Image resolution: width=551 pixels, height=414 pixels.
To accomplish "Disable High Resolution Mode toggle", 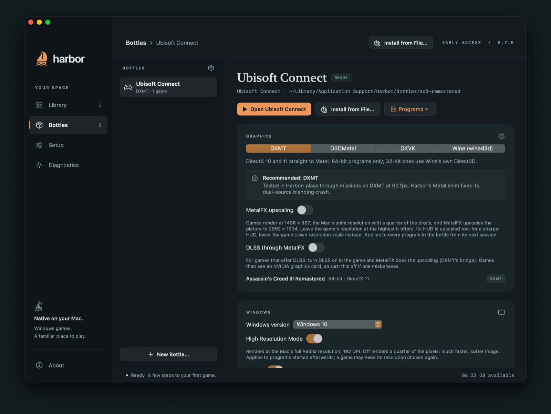I will (x=314, y=339).
